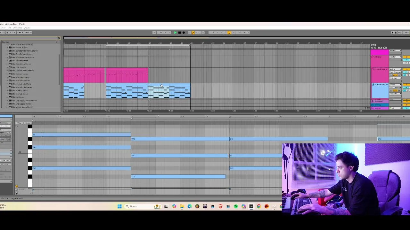This screenshot has width=410, height=230.
Task: Click the Stop button in the transport
Action: point(179,33)
